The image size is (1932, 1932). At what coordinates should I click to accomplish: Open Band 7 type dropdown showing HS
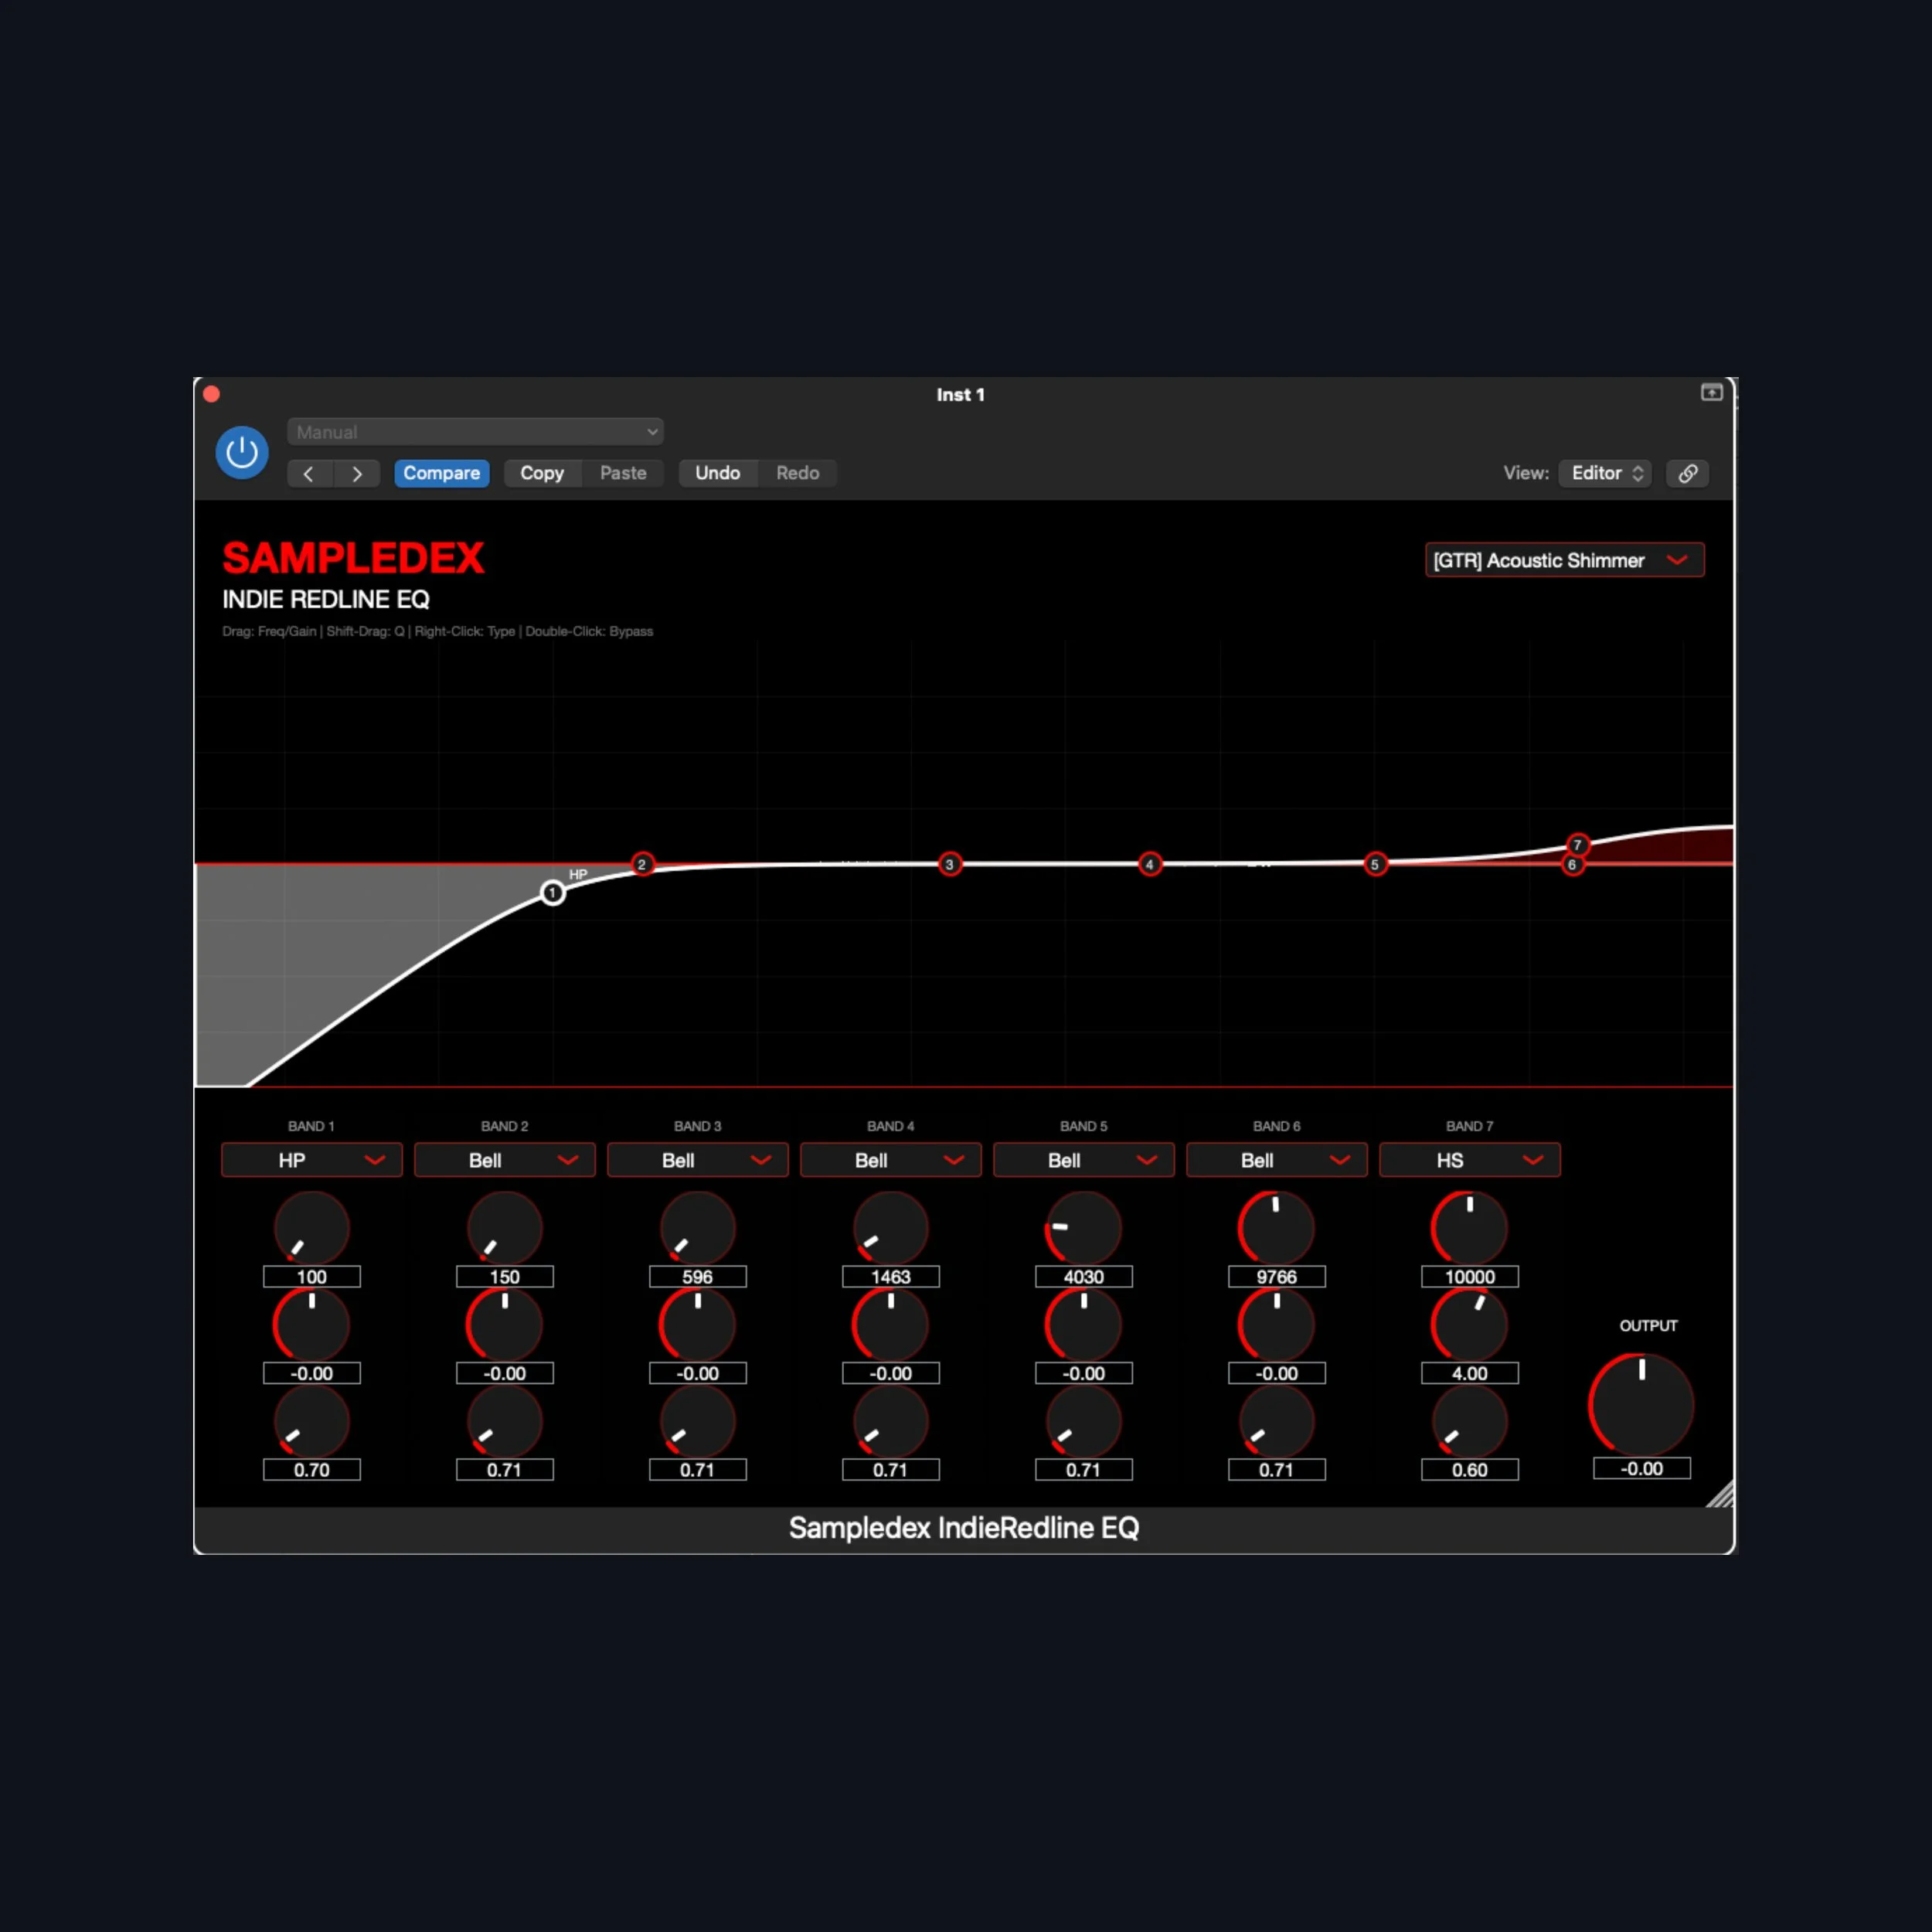[x=1468, y=1160]
